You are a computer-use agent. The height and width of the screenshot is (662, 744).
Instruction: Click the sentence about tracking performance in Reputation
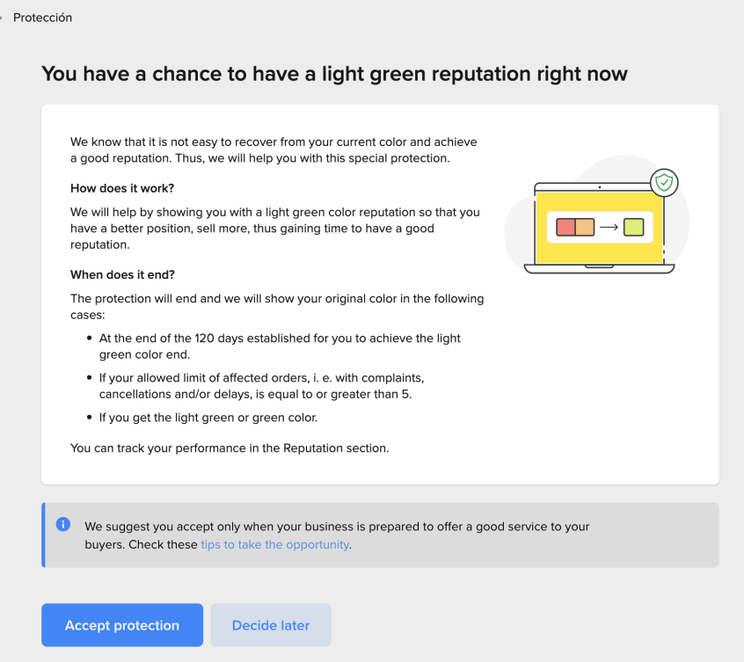coord(230,448)
